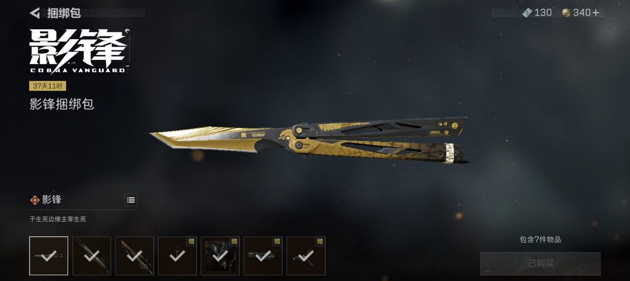Select the first 赠 gift item thumbnail

click(x=177, y=256)
